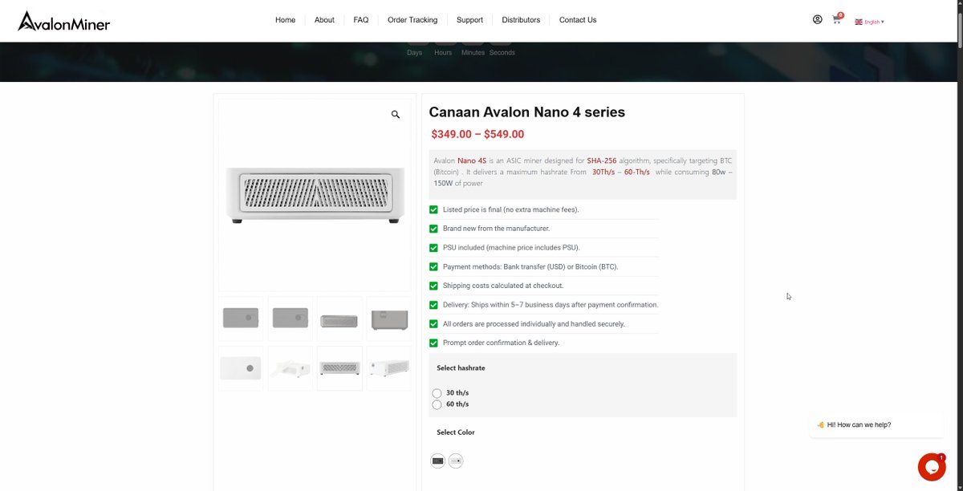Expand the English language selector
Image resolution: width=963 pixels, height=491 pixels.
[x=869, y=22]
